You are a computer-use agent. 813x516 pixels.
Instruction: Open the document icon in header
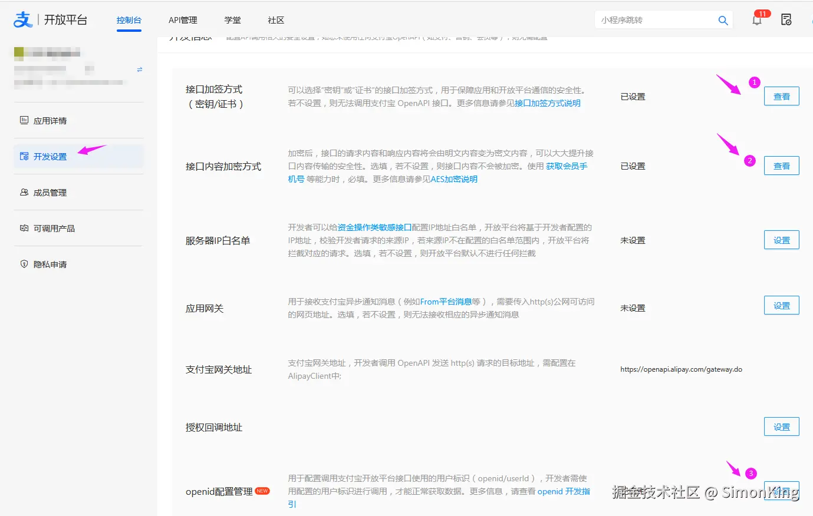pos(786,20)
